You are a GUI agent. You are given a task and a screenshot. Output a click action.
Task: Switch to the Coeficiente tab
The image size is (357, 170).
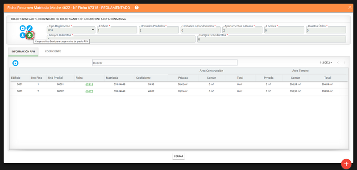pyautogui.click(x=53, y=51)
